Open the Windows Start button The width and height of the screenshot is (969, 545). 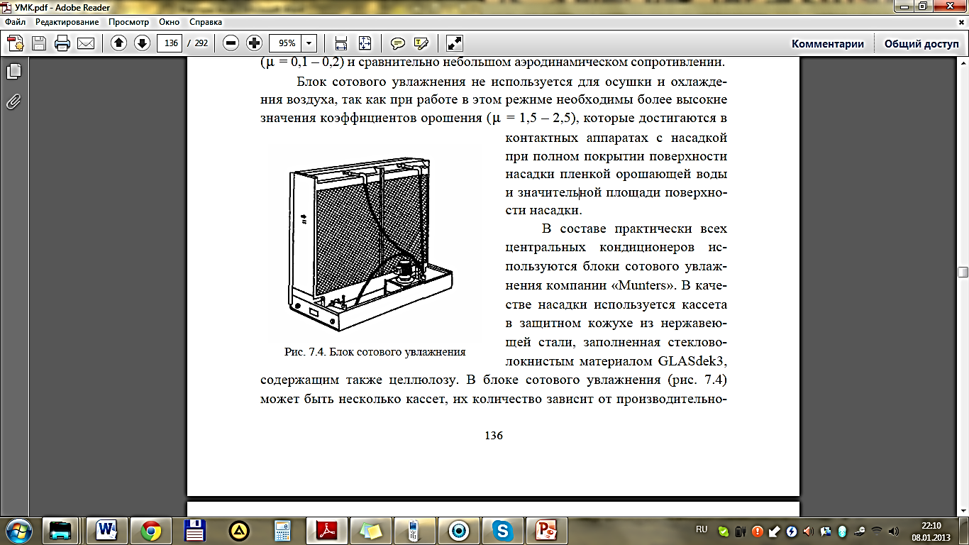coord(19,530)
